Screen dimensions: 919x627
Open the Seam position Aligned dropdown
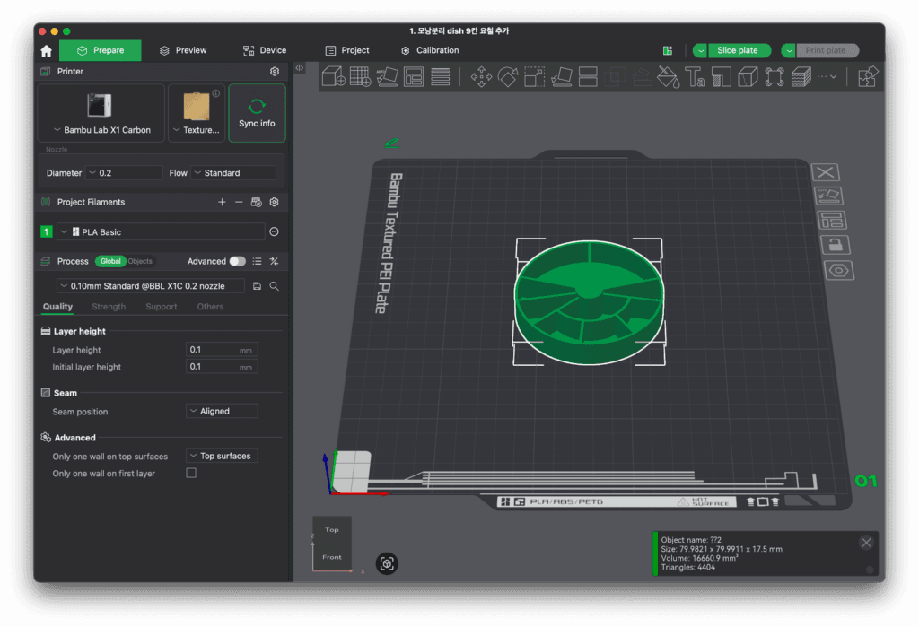222,412
